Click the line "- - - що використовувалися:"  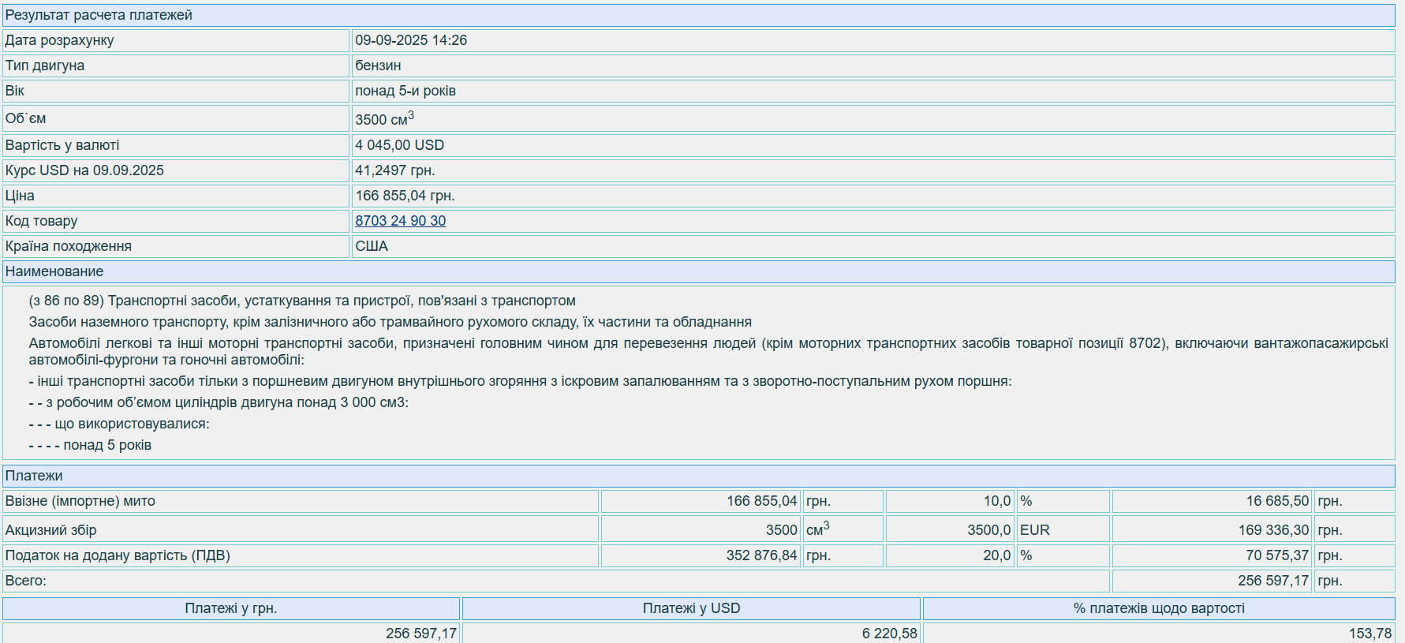119,424
